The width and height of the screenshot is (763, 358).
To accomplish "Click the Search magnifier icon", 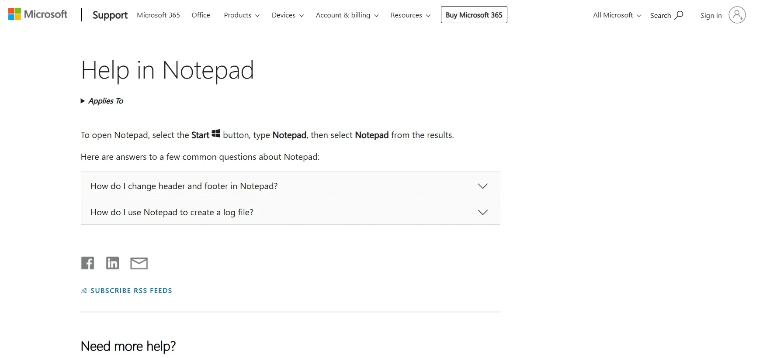I will pos(679,15).
